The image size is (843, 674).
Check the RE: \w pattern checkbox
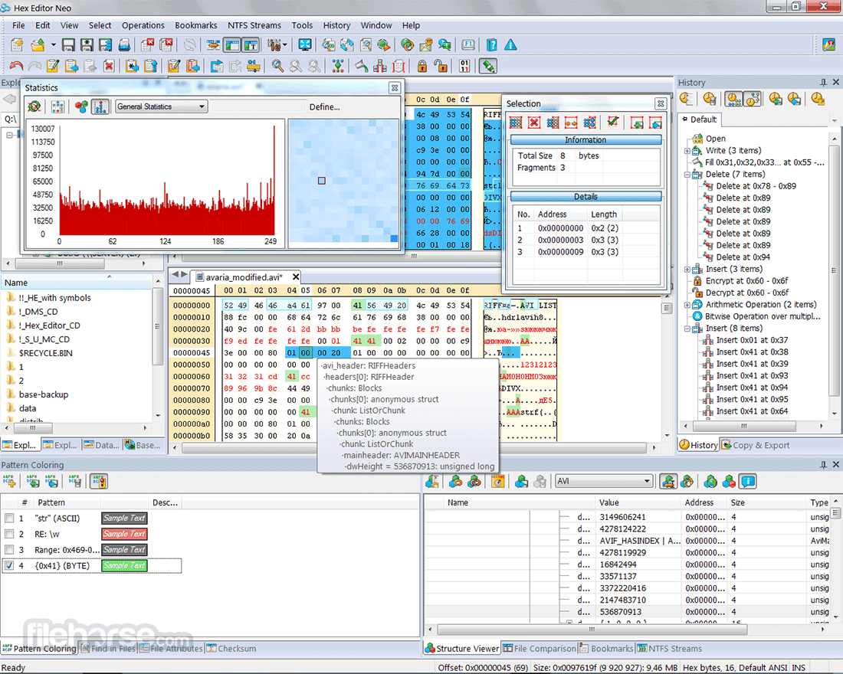(9, 534)
